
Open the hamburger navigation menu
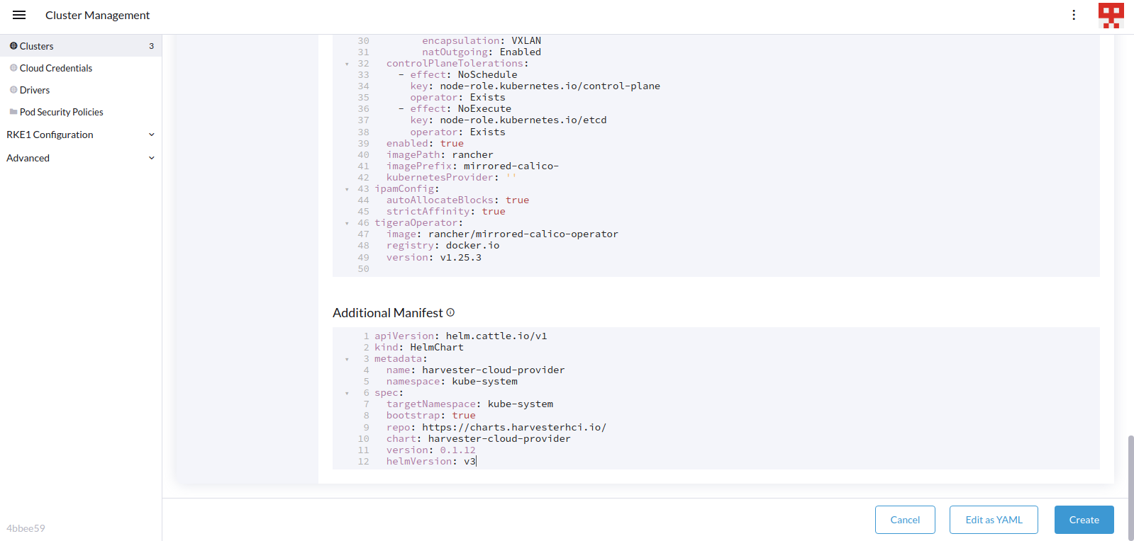[19, 15]
